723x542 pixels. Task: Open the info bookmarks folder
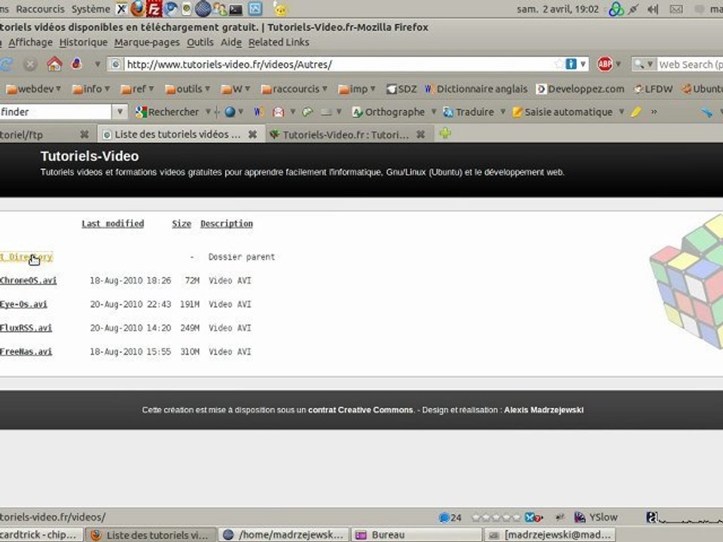[91, 89]
